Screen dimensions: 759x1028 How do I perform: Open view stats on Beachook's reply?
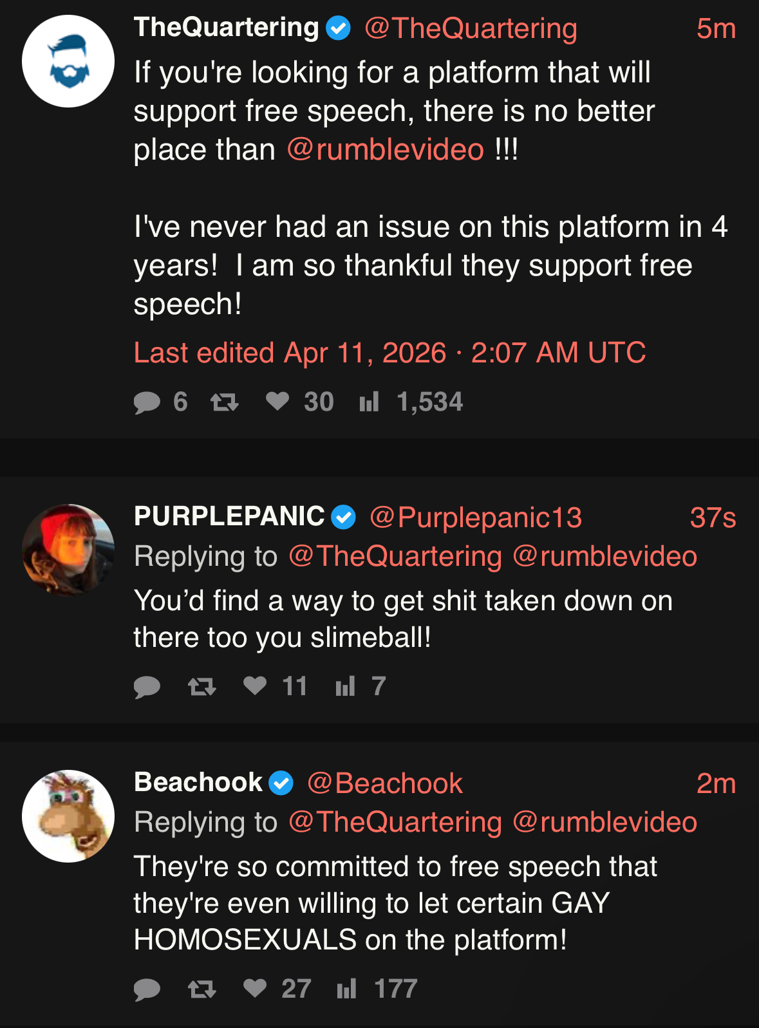coord(346,989)
